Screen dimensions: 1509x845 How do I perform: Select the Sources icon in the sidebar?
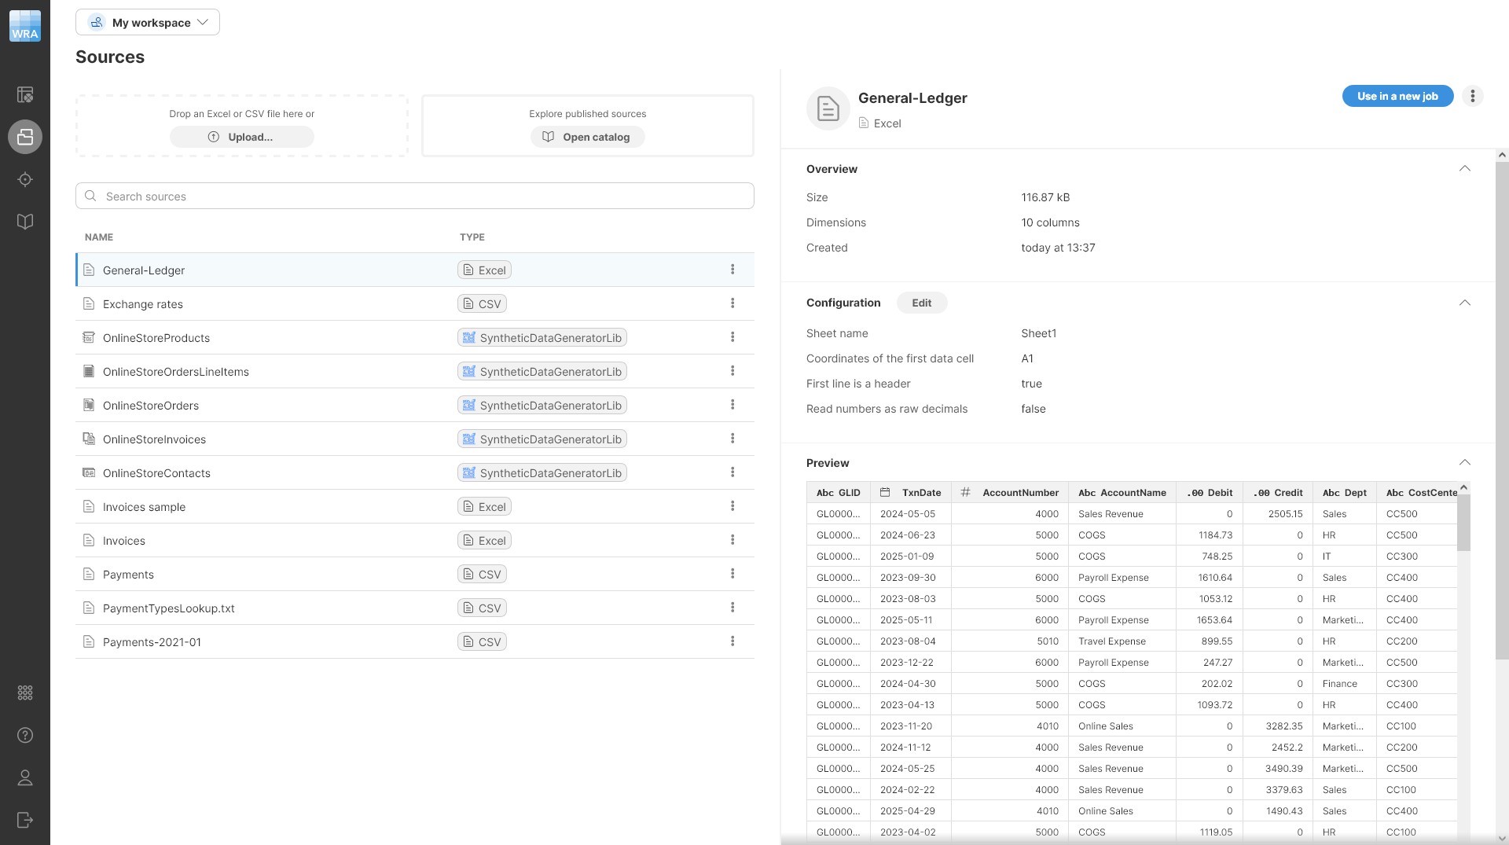click(x=24, y=137)
